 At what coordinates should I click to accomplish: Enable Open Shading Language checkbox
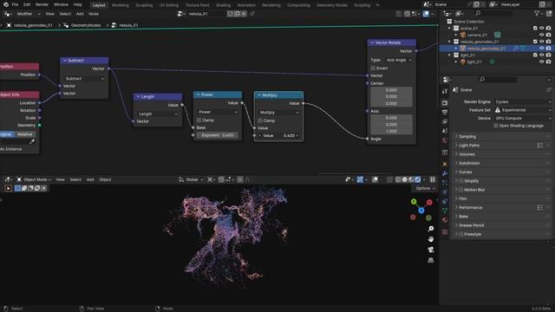[x=496, y=126]
